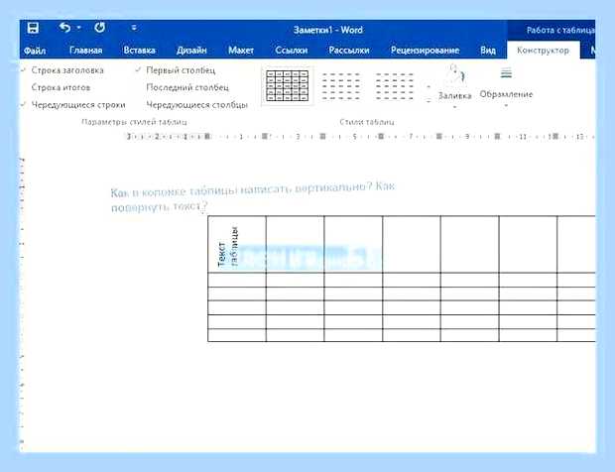Toggle Чередующиеся строки checkbox
Image resolution: width=615 pixels, height=472 pixels.
(x=73, y=105)
